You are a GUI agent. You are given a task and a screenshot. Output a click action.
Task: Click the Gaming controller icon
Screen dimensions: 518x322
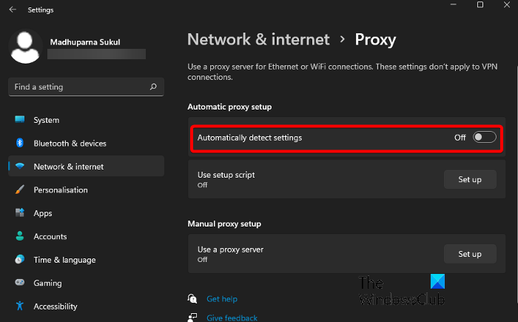coord(20,284)
